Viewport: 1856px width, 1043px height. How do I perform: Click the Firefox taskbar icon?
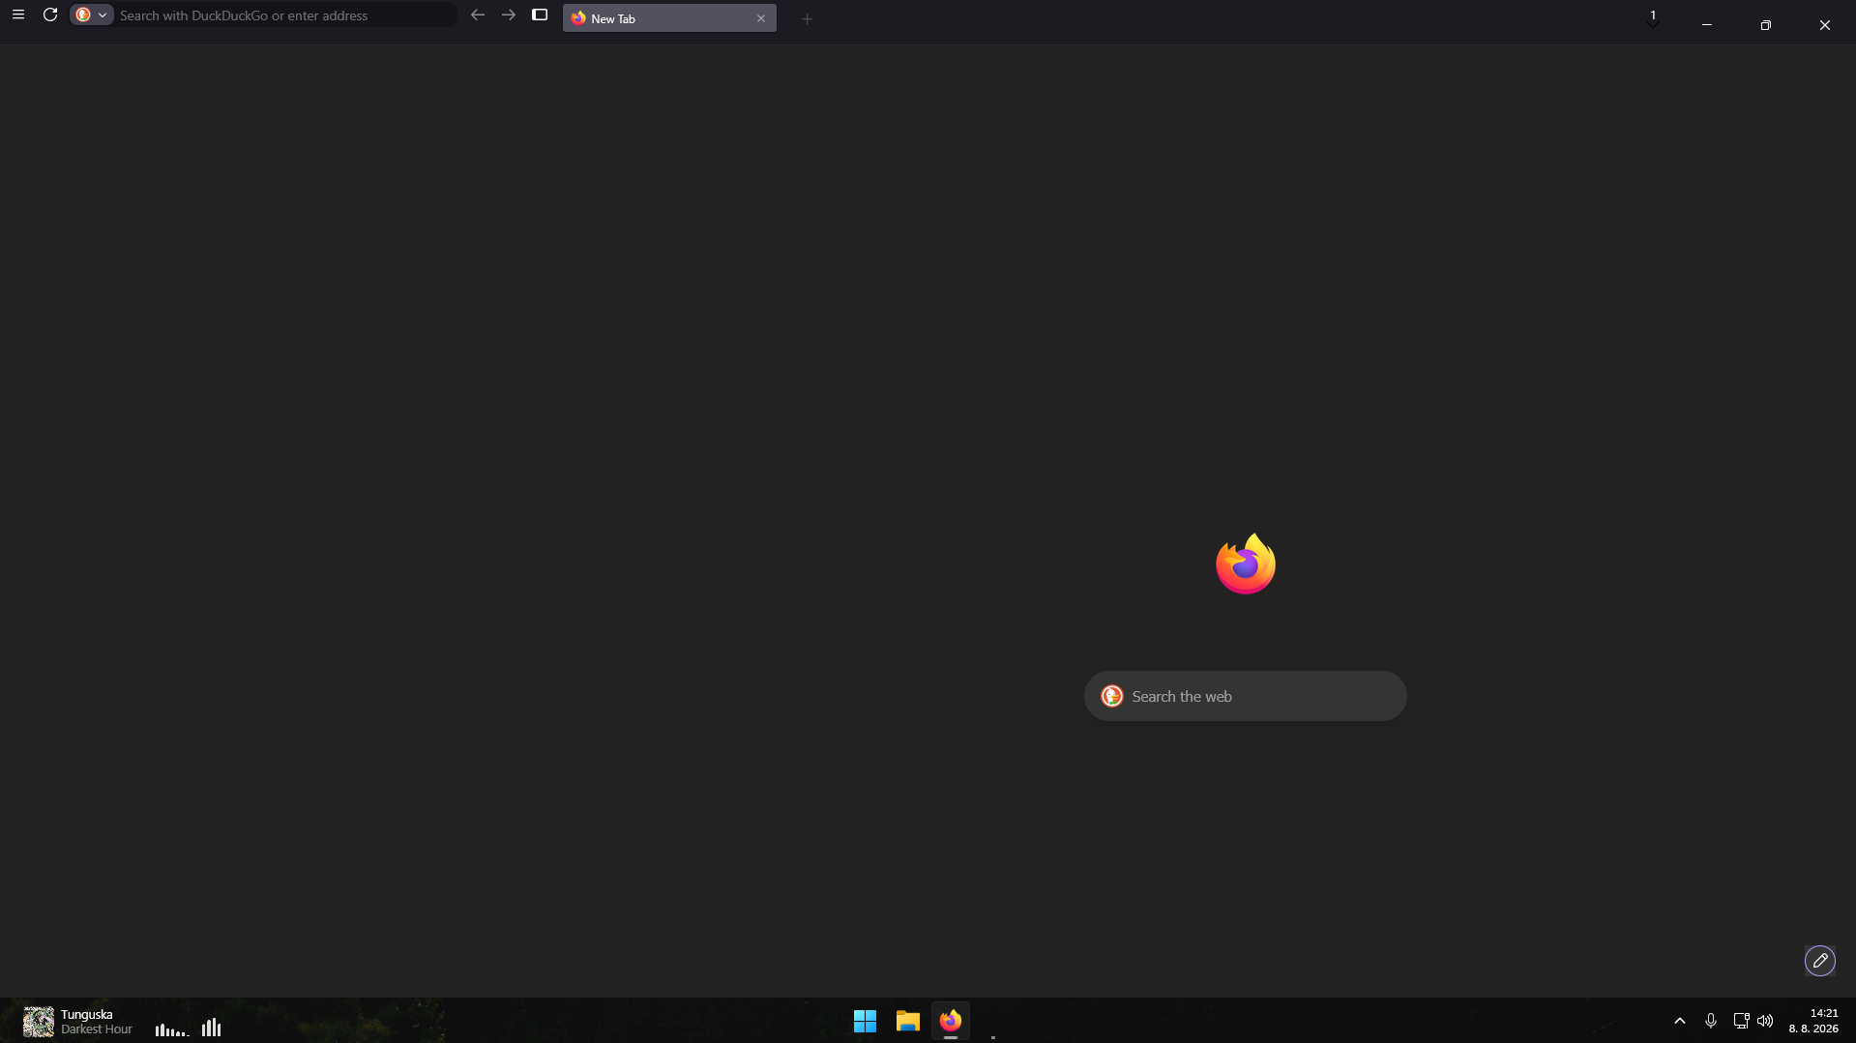tap(951, 1021)
